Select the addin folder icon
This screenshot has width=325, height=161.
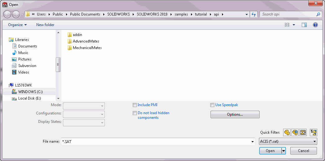pos(70,35)
